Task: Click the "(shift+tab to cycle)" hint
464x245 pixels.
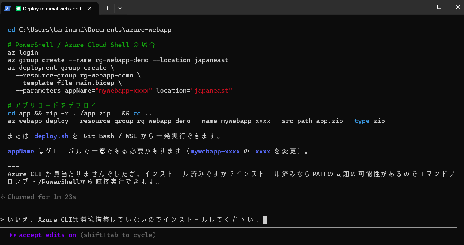Action: [x=118, y=235]
